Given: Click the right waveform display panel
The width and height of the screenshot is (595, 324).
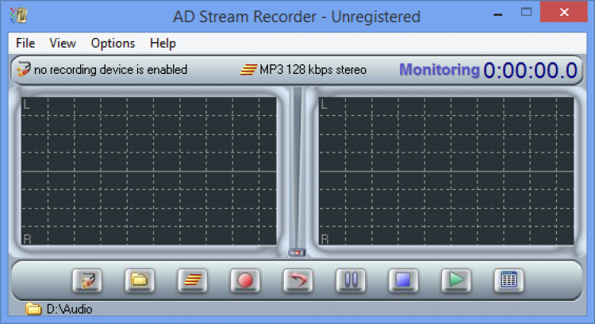Looking at the screenshot, I should pos(446,171).
